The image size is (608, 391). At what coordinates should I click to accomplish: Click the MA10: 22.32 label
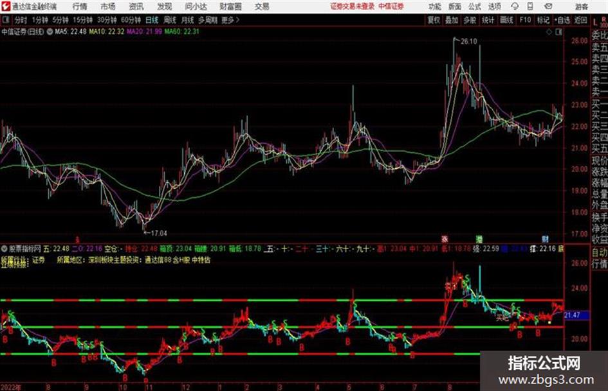click(107, 31)
